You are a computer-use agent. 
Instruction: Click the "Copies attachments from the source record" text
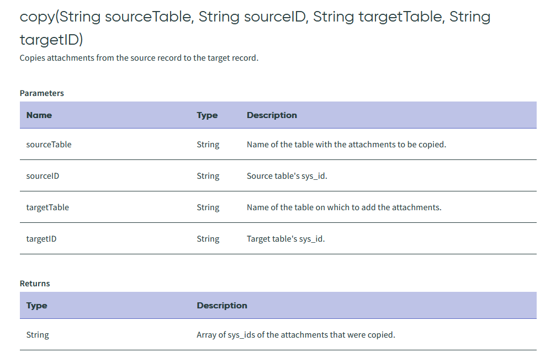[x=139, y=57]
